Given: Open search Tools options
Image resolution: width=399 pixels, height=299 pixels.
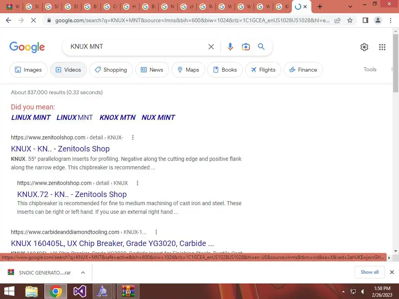Looking at the screenshot, I should tap(370, 69).
